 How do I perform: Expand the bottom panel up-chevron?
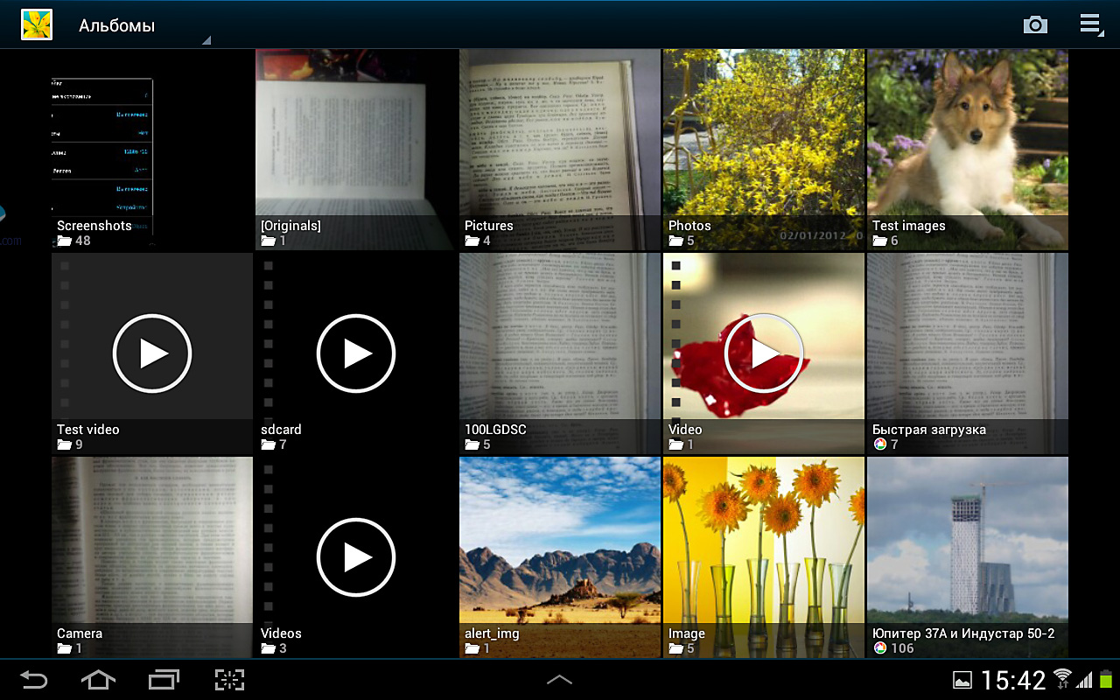(559, 680)
